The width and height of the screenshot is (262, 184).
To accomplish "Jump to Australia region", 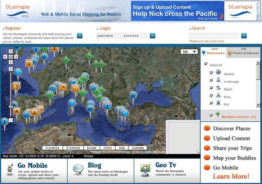I will (x=138, y=148).
